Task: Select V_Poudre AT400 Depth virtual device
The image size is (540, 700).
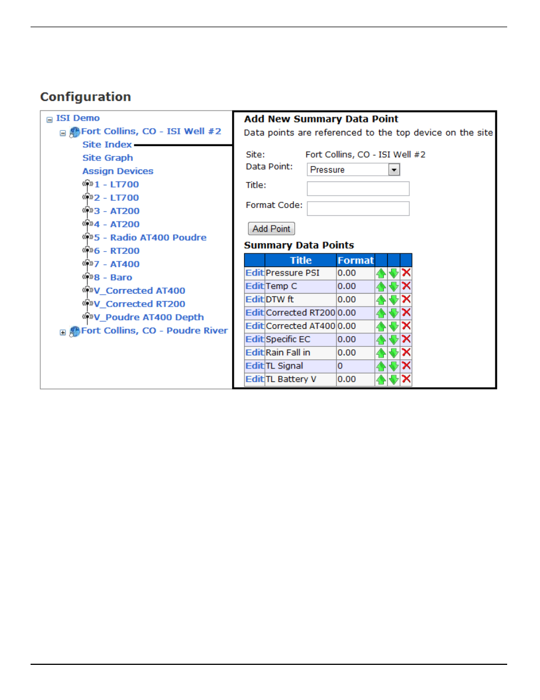Action: [149, 317]
